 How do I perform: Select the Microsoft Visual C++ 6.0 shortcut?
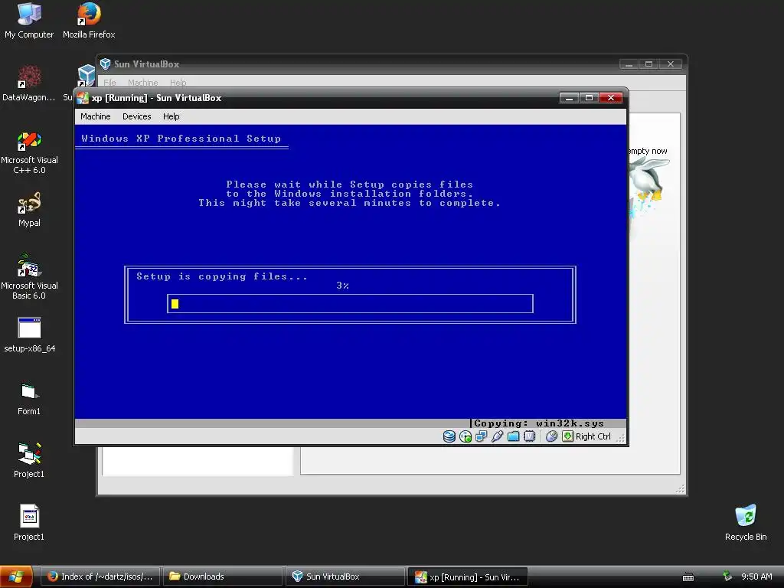(29, 152)
